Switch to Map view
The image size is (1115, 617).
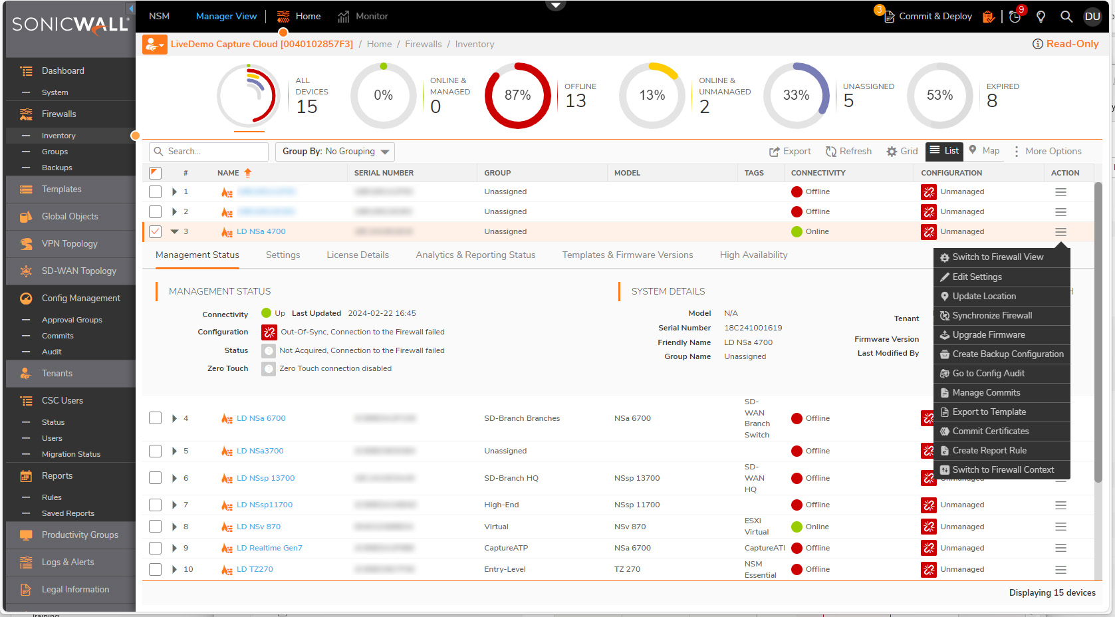(984, 151)
